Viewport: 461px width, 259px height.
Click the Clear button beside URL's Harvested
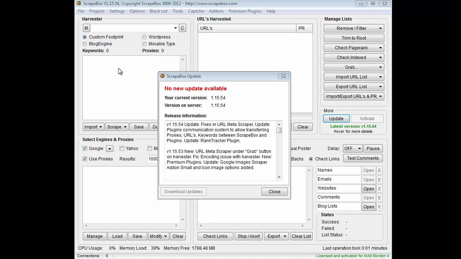click(x=303, y=127)
